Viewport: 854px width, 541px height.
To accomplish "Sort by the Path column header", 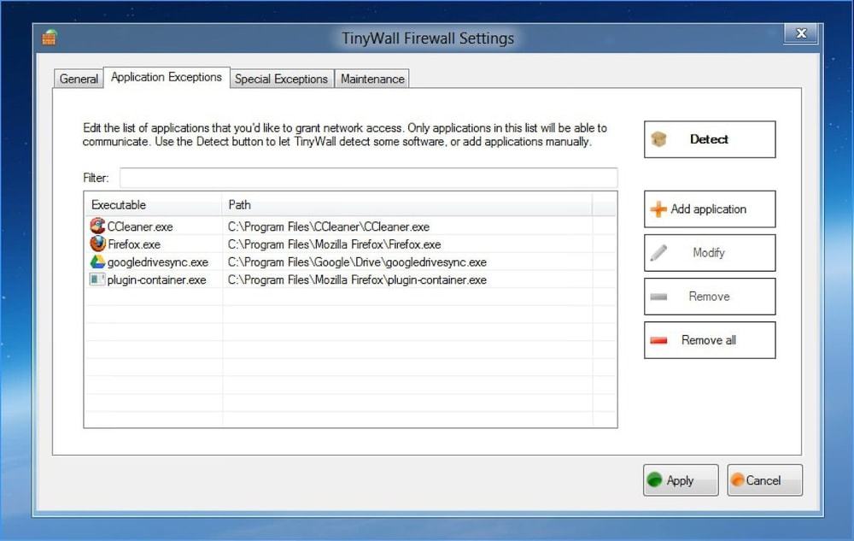I will point(407,205).
